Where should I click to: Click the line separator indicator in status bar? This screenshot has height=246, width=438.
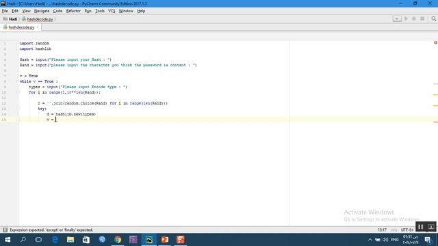click(394, 230)
